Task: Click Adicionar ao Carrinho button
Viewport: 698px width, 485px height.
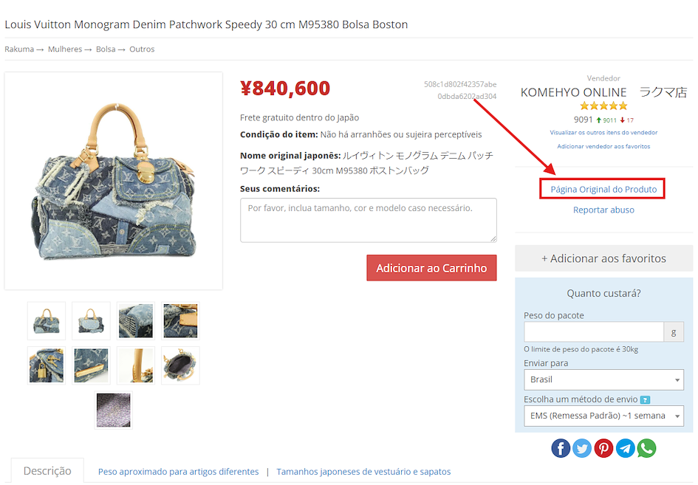Action: pos(431,268)
